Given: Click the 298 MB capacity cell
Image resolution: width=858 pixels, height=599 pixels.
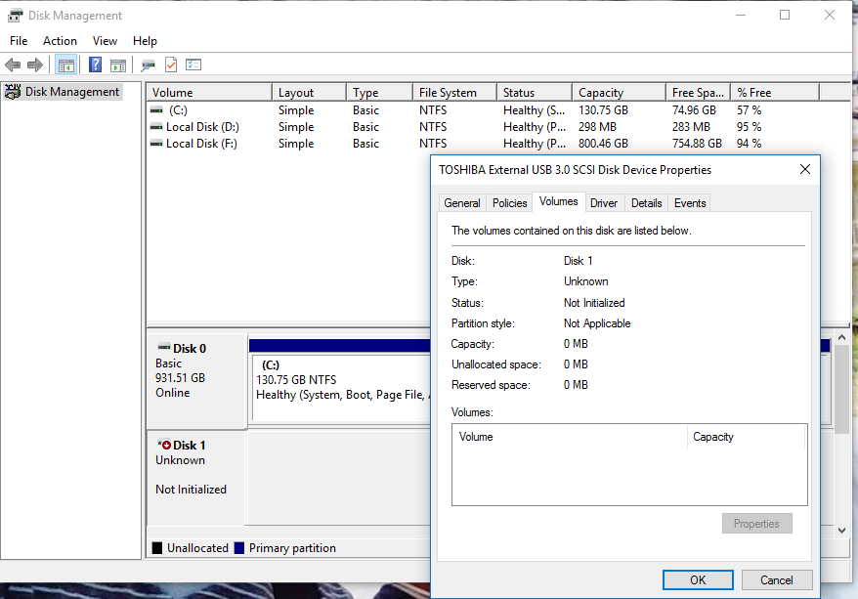Looking at the screenshot, I should tap(597, 127).
